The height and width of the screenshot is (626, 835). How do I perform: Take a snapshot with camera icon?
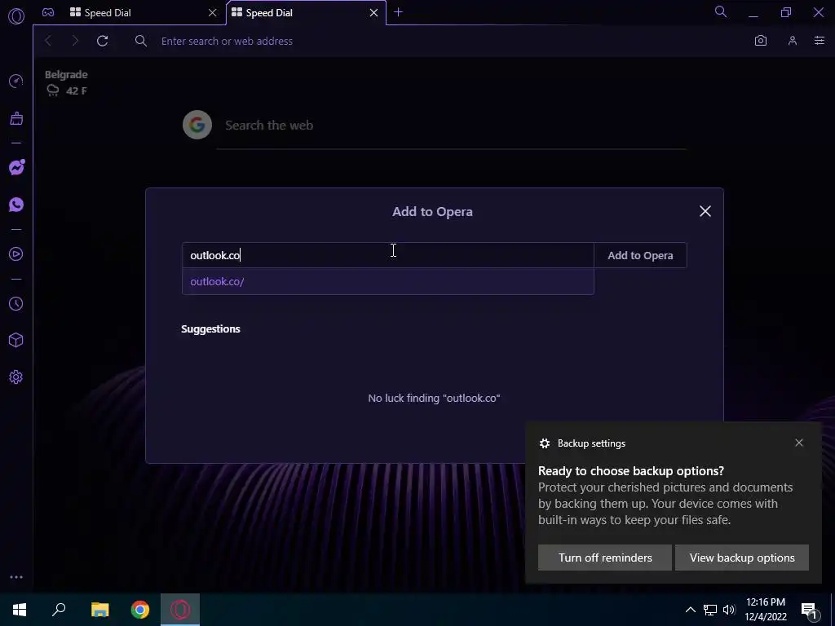point(761,41)
